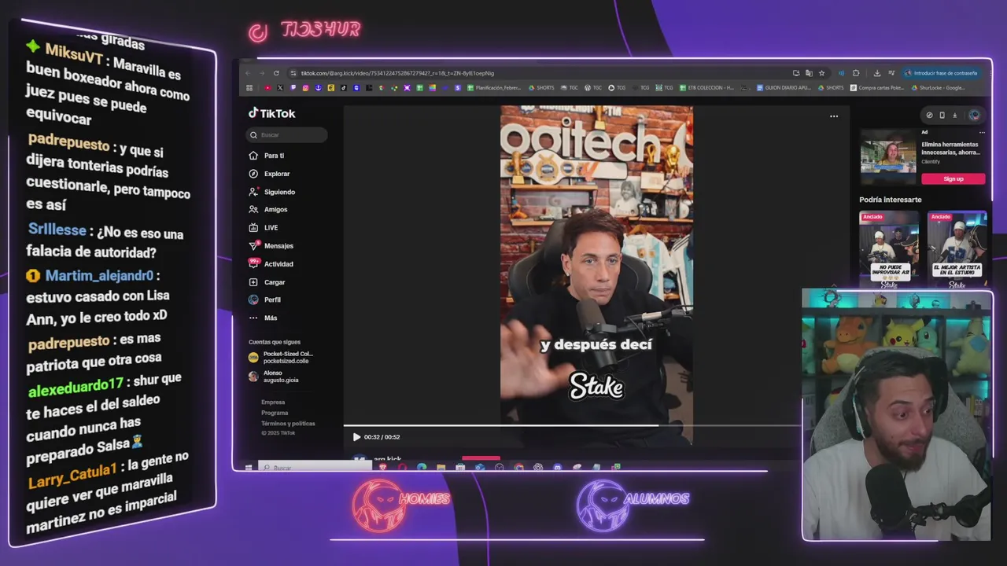Click the browser forward arrow
Screen dimensions: 1007x566
(x=262, y=73)
